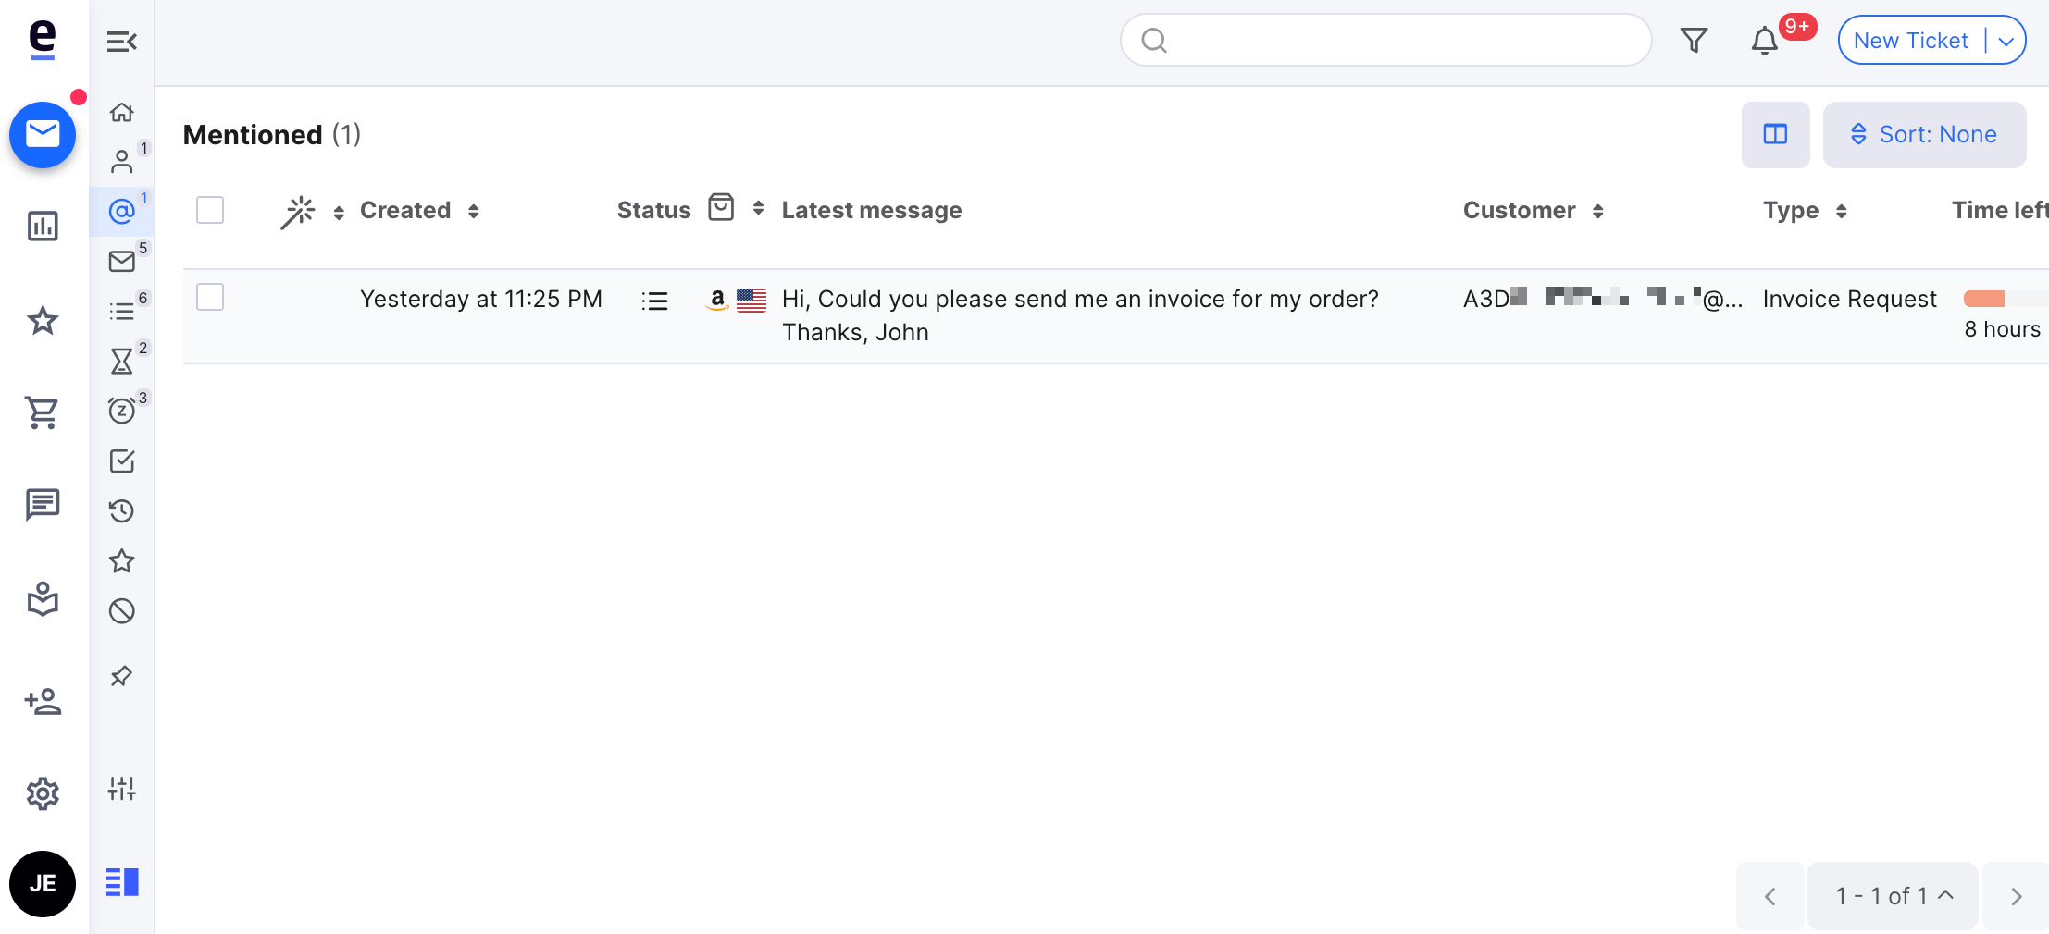Go to the home folder icon
This screenshot has height=934, width=2049.
[122, 113]
